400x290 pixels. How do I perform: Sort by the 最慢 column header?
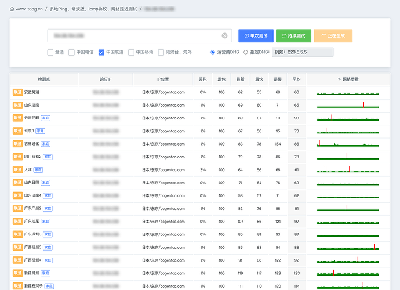click(x=278, y=79)
